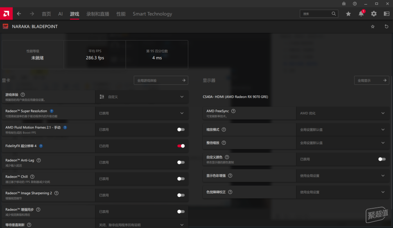The height and width of the screenshot is (228, 393).
Task: Click the 性能等级 未就绪 card
Action: point(33,55)
